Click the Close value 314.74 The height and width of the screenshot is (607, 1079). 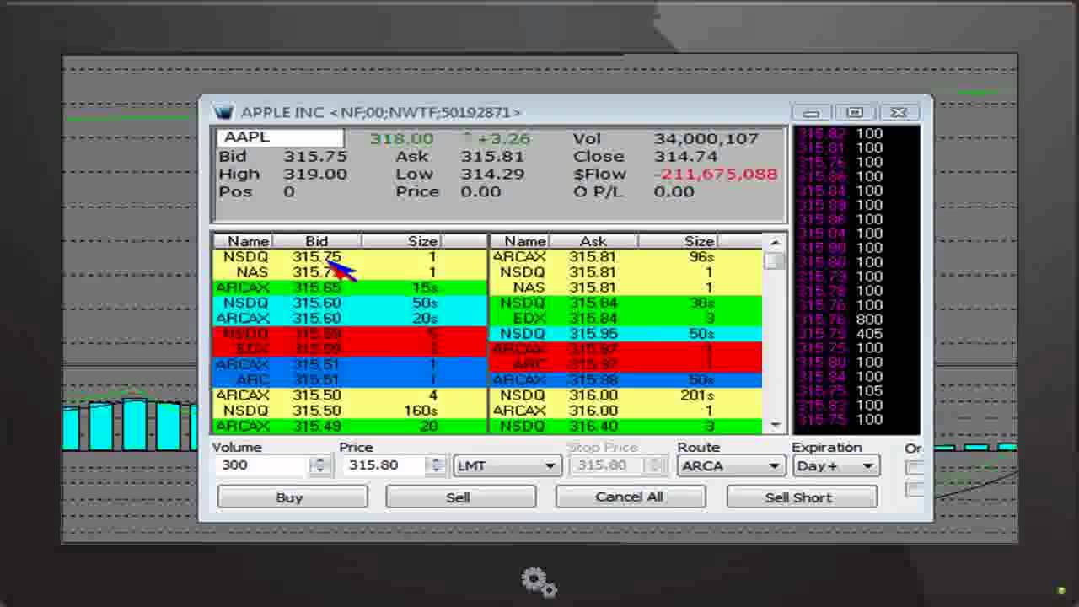pyautogui.click(x=685, y=156)
